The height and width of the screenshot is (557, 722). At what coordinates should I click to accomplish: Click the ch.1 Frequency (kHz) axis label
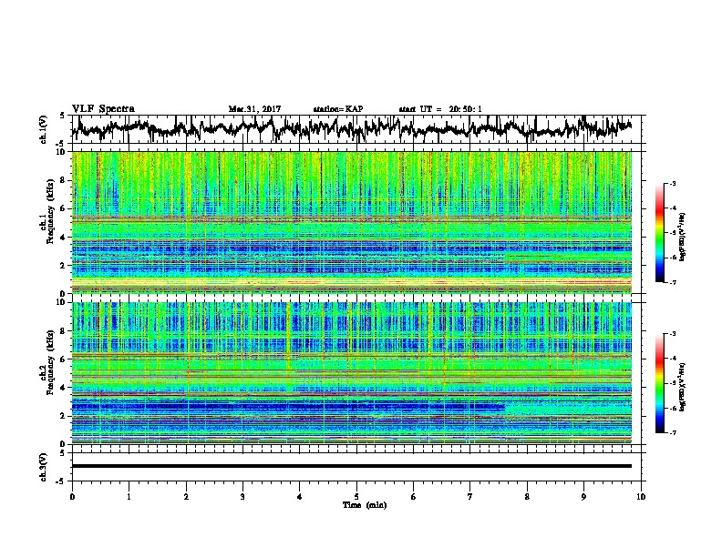click(x=47, y=211)
